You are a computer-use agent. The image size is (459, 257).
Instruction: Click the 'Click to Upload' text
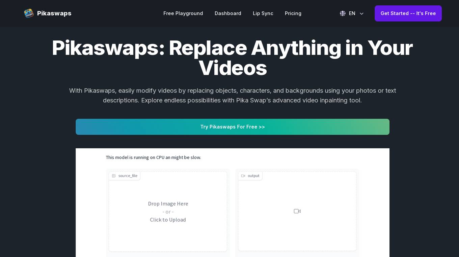168,220
